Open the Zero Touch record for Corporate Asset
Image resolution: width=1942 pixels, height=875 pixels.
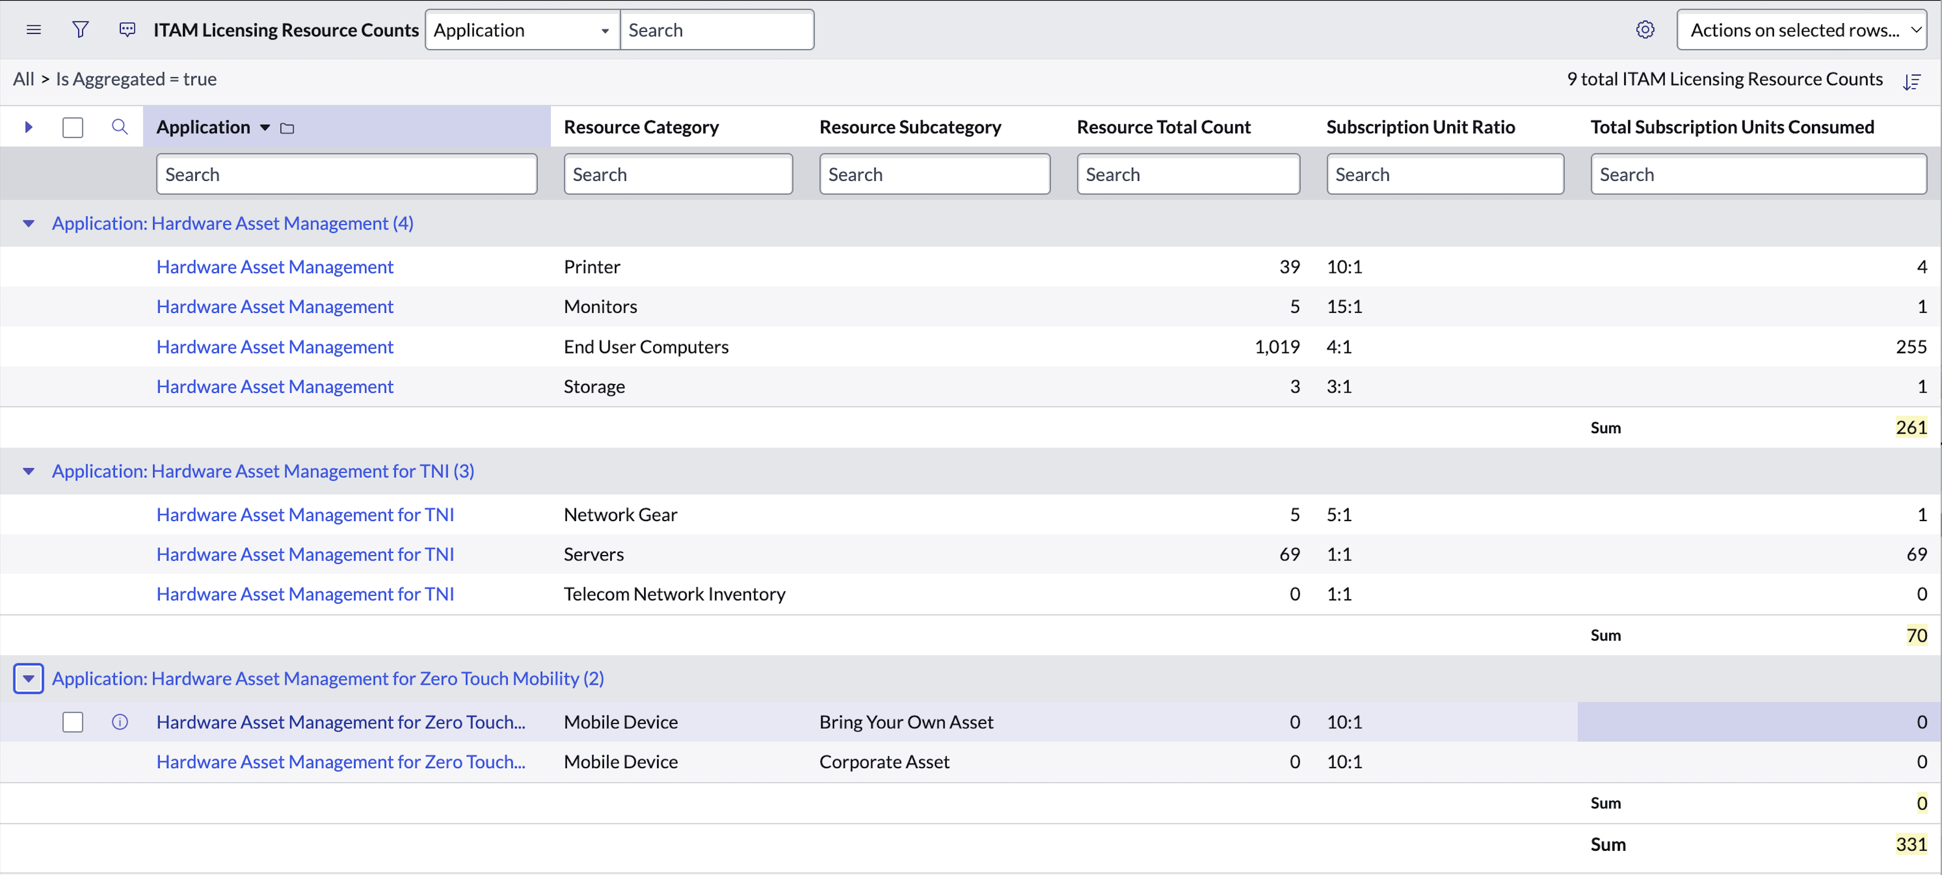[x=341, y=762]
